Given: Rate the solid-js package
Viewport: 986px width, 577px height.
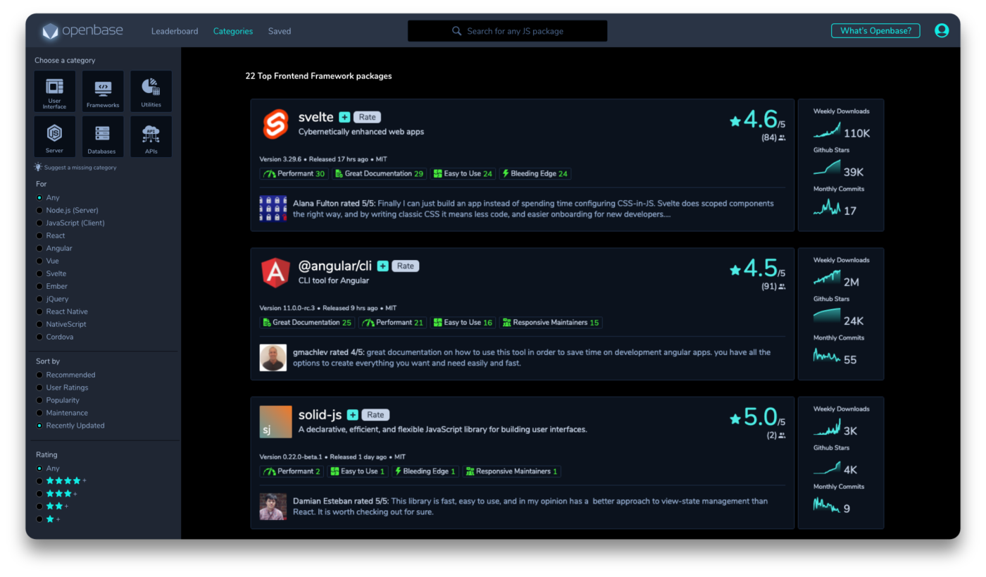Looking at the screenshot, I should pyautogui.click(x=375, y=415).
